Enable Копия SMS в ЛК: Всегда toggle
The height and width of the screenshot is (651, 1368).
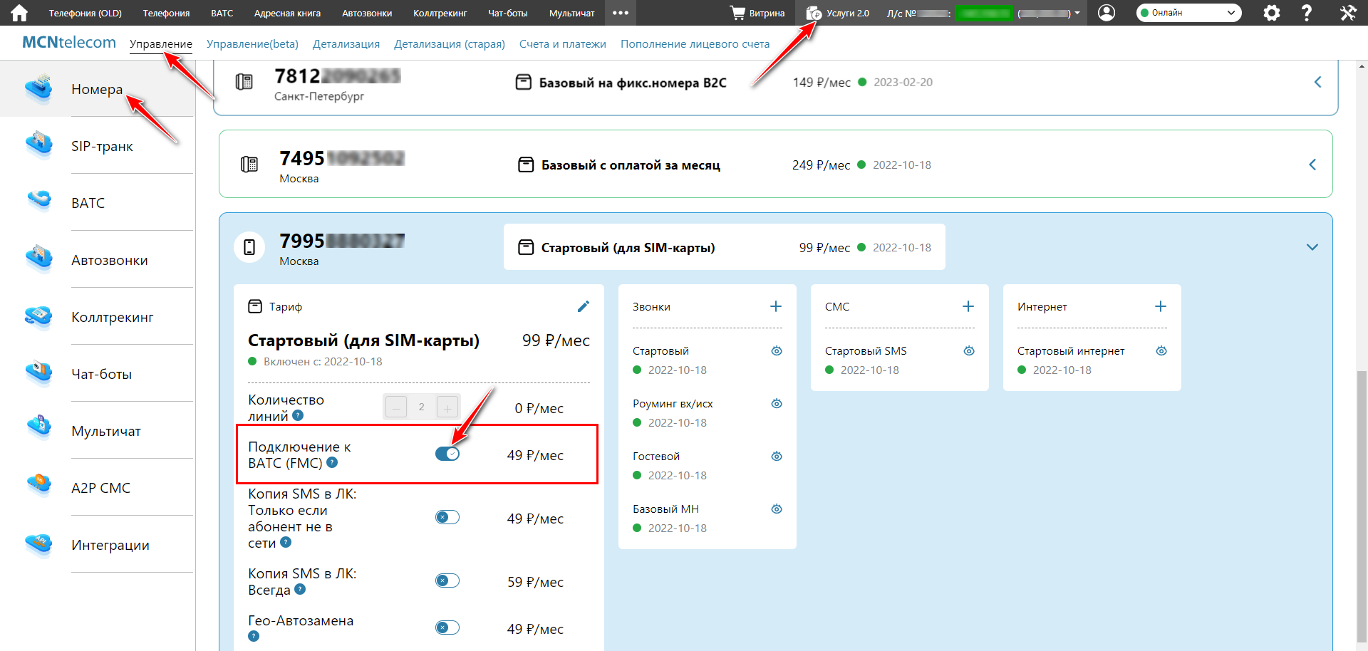(x=447, y=581)
